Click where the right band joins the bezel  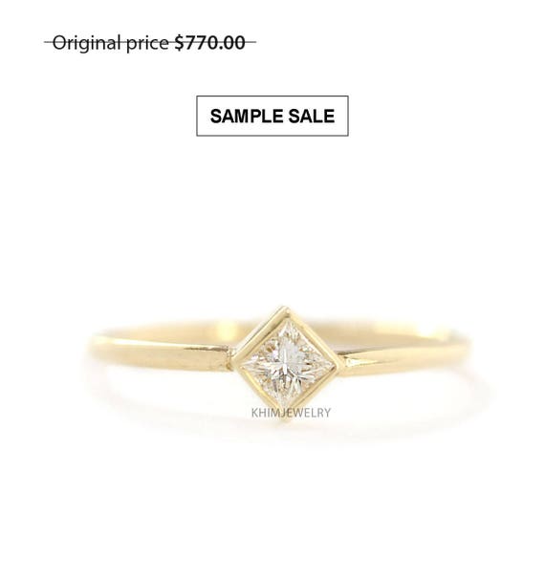point(346,361)
